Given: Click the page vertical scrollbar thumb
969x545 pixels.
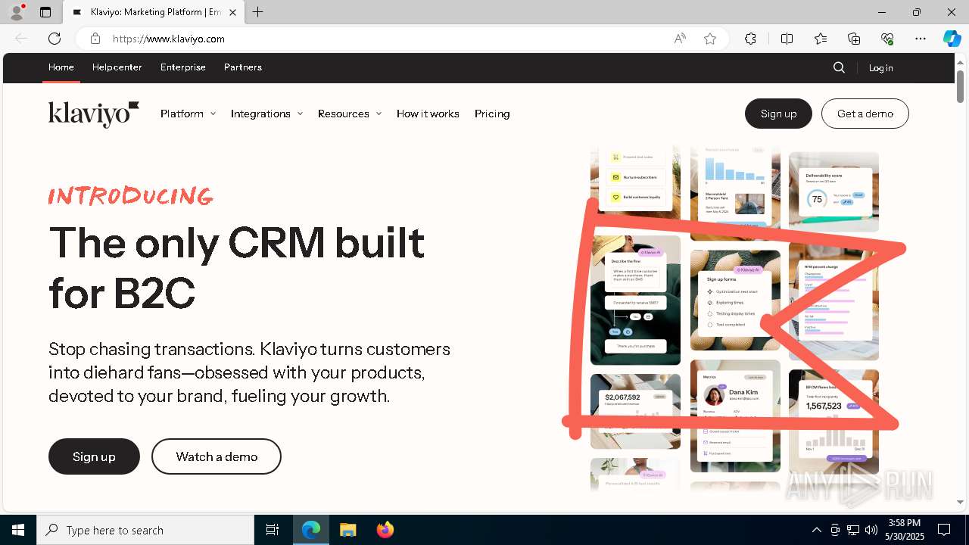Looking at the screenshot, I should click(x=960, y=86).
